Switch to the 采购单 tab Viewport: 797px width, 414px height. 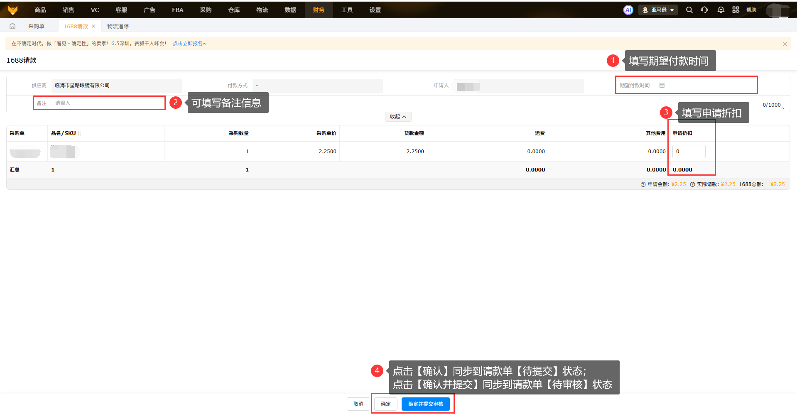[x=37, y=26]
